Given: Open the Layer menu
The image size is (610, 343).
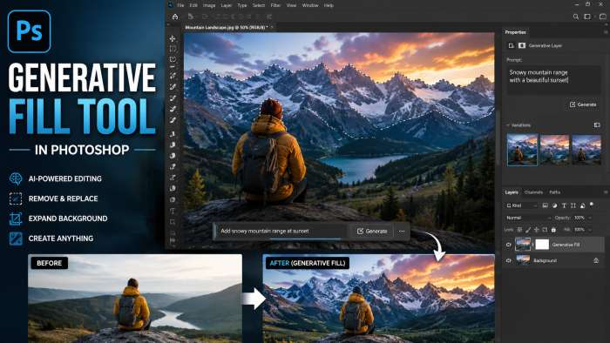Looking at the screenshot, I should 226,5.
